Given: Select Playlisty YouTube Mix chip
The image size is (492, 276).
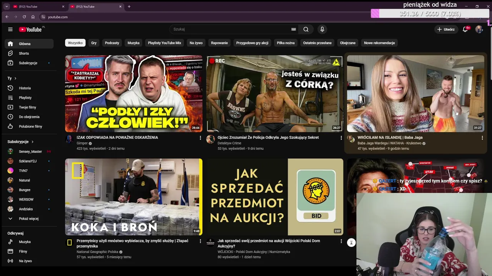Looking at the screenshot, I should coord(165,43).
